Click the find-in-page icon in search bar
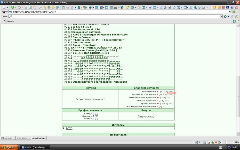 point(232,17)
